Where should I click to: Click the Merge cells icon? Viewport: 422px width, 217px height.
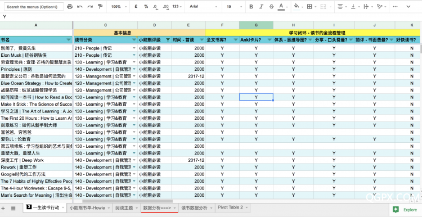(323, 7)
